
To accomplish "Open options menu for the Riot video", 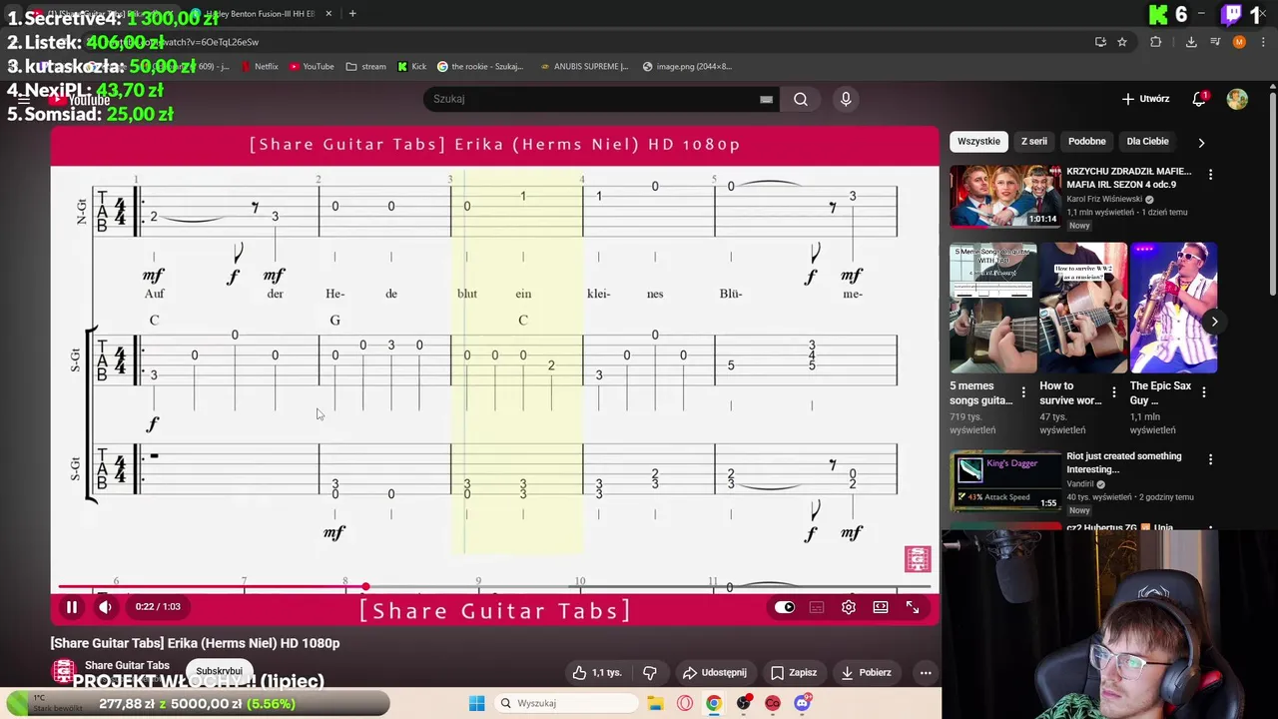I will point(1210,459).
